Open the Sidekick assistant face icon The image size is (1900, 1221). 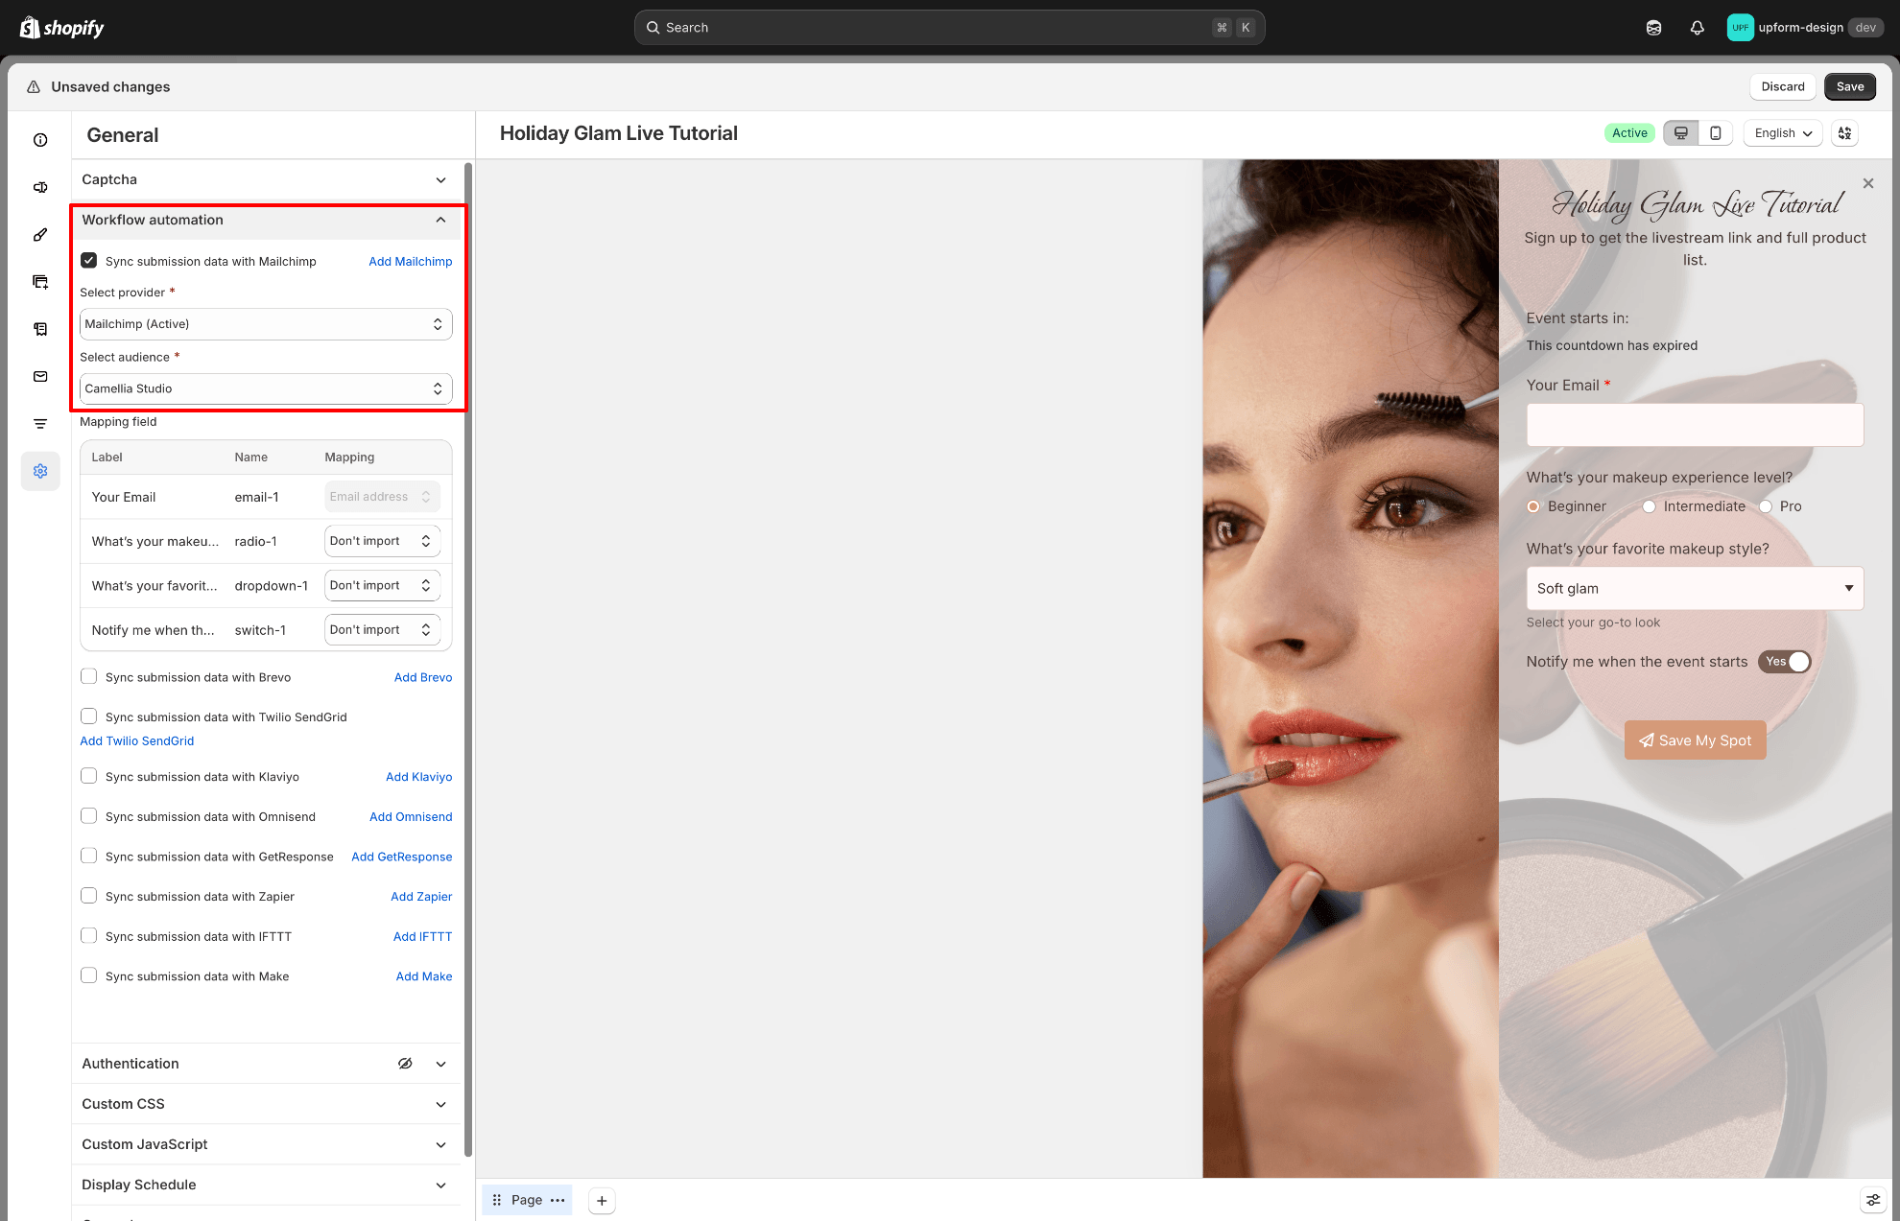click(x=1653, y=28)
